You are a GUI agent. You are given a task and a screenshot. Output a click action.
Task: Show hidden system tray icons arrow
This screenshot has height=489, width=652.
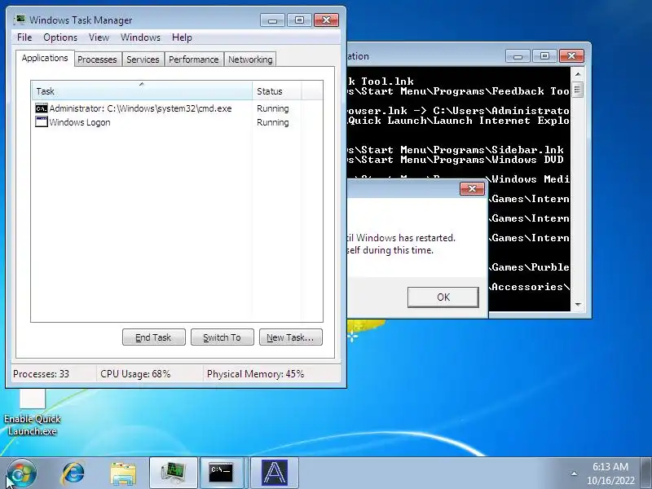[x=574, y=474]
